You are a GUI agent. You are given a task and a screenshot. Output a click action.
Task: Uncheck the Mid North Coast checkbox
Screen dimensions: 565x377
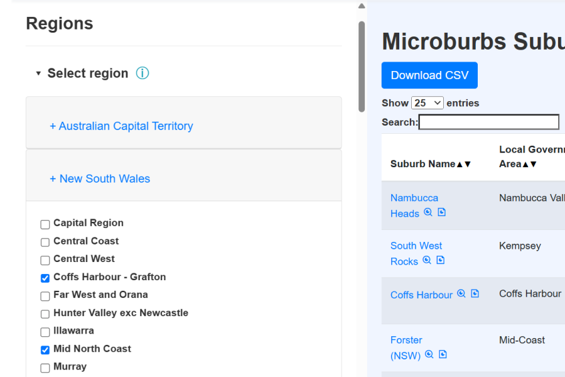[x=45, y=349]
